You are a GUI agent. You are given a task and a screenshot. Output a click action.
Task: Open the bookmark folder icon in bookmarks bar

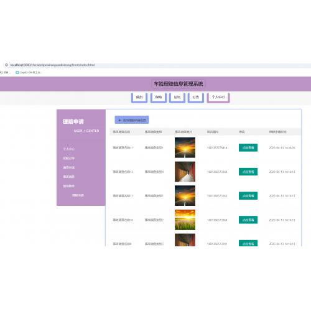(17, 72)
